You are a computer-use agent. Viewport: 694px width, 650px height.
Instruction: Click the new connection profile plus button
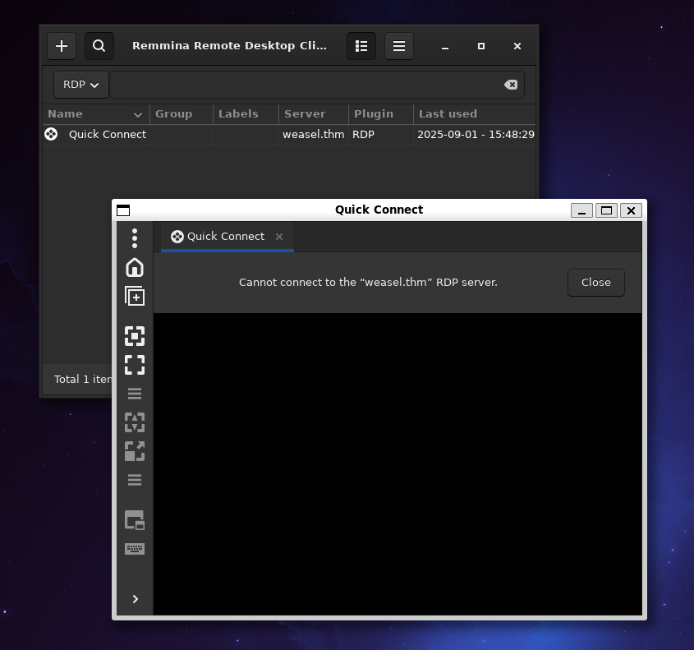coord(62,46)
